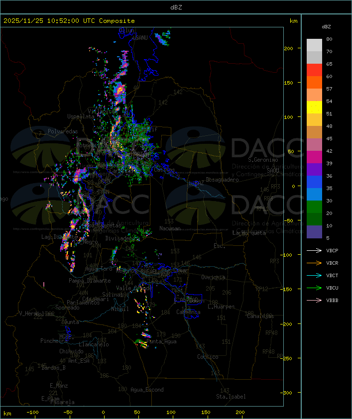The width and height of the screenshot is (352, 419).
Task: Click the Nihuil place label
Action: tap(120, 309)
